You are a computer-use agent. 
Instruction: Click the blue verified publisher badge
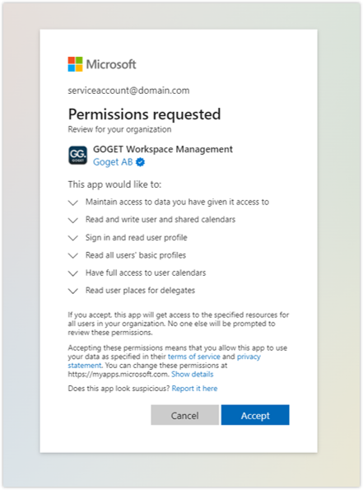tap(141, 162)
